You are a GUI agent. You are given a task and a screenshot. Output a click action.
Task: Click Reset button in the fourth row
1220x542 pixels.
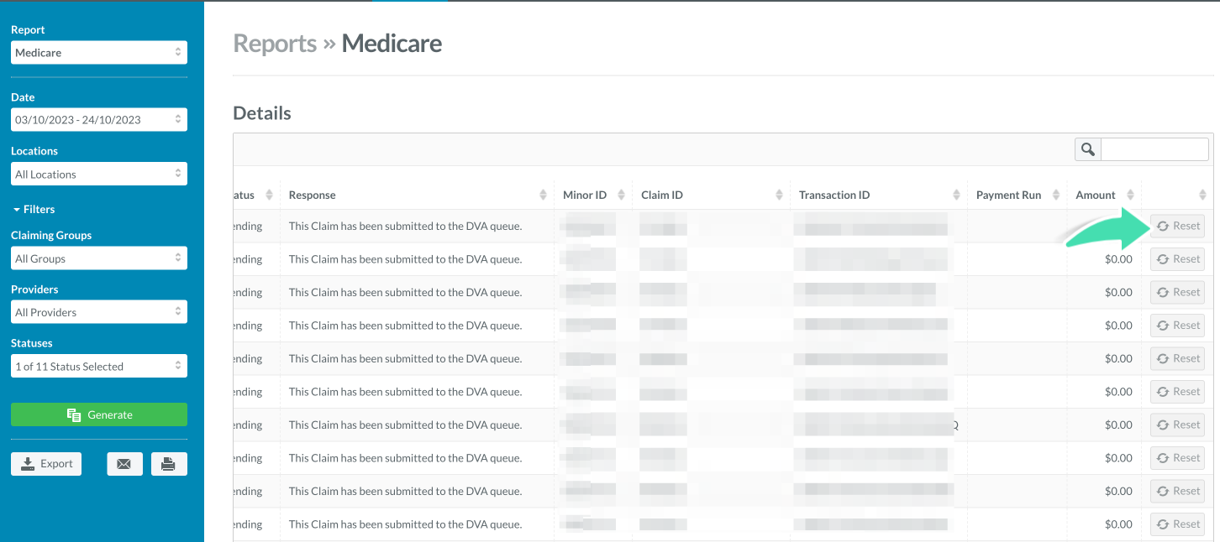1177,326
